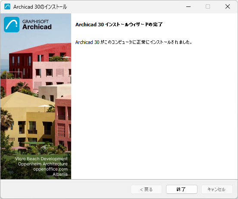Click the Vlore Beach building banner image
The height and width of the screenshot is (199, 238).
36,96
